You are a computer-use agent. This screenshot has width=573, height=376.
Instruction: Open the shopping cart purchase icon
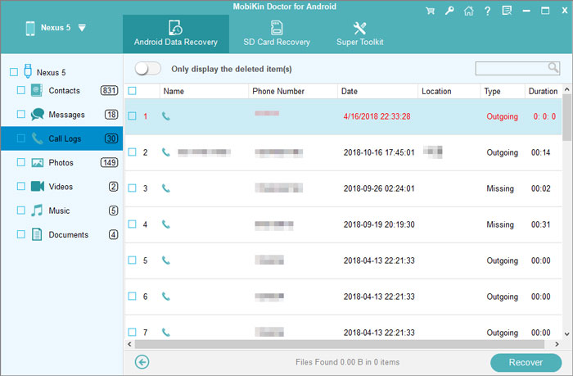coord(430,11)
